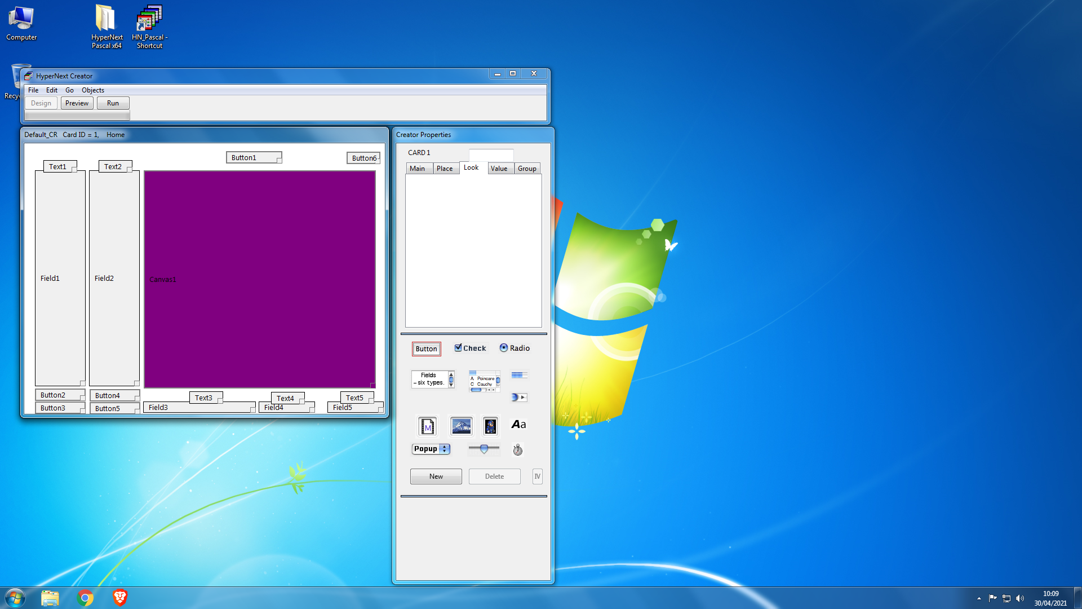Image resolution: width=1082 pixels, height=609 pixels.
Task: Open Chrome from the taskbar
Action: point(85,598)
